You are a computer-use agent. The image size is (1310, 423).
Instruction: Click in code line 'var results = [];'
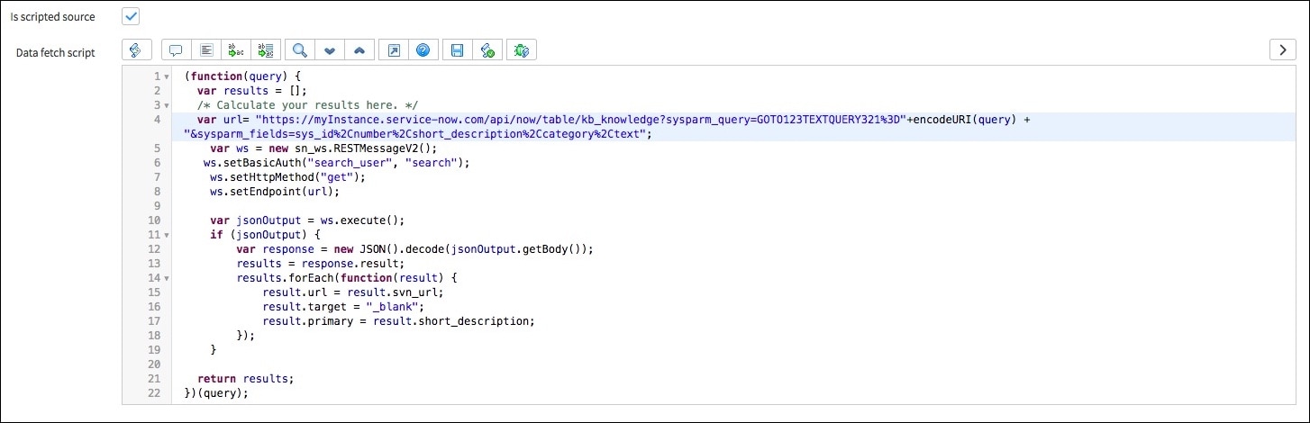pyautogui.click(x=252, y=90)
